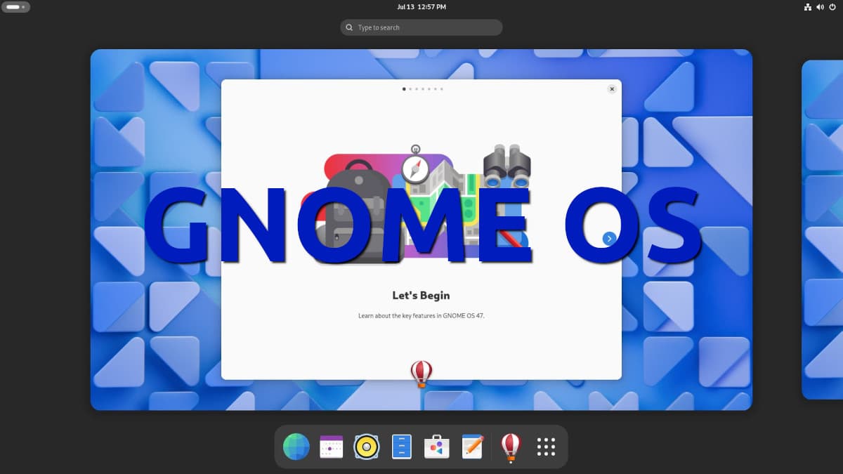Image resolution: width=843 pixels, height=474 pixels.
Task: Show all apps with the grid icon
Action: click(546, 447)
